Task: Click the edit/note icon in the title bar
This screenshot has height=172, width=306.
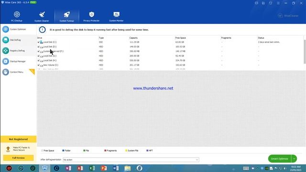Action: (x=263, y=3)
